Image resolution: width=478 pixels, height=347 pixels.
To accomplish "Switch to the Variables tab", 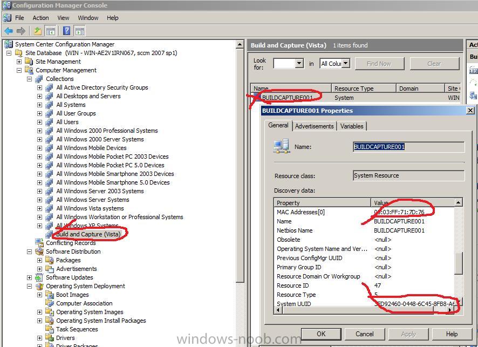I will [352, 126].
